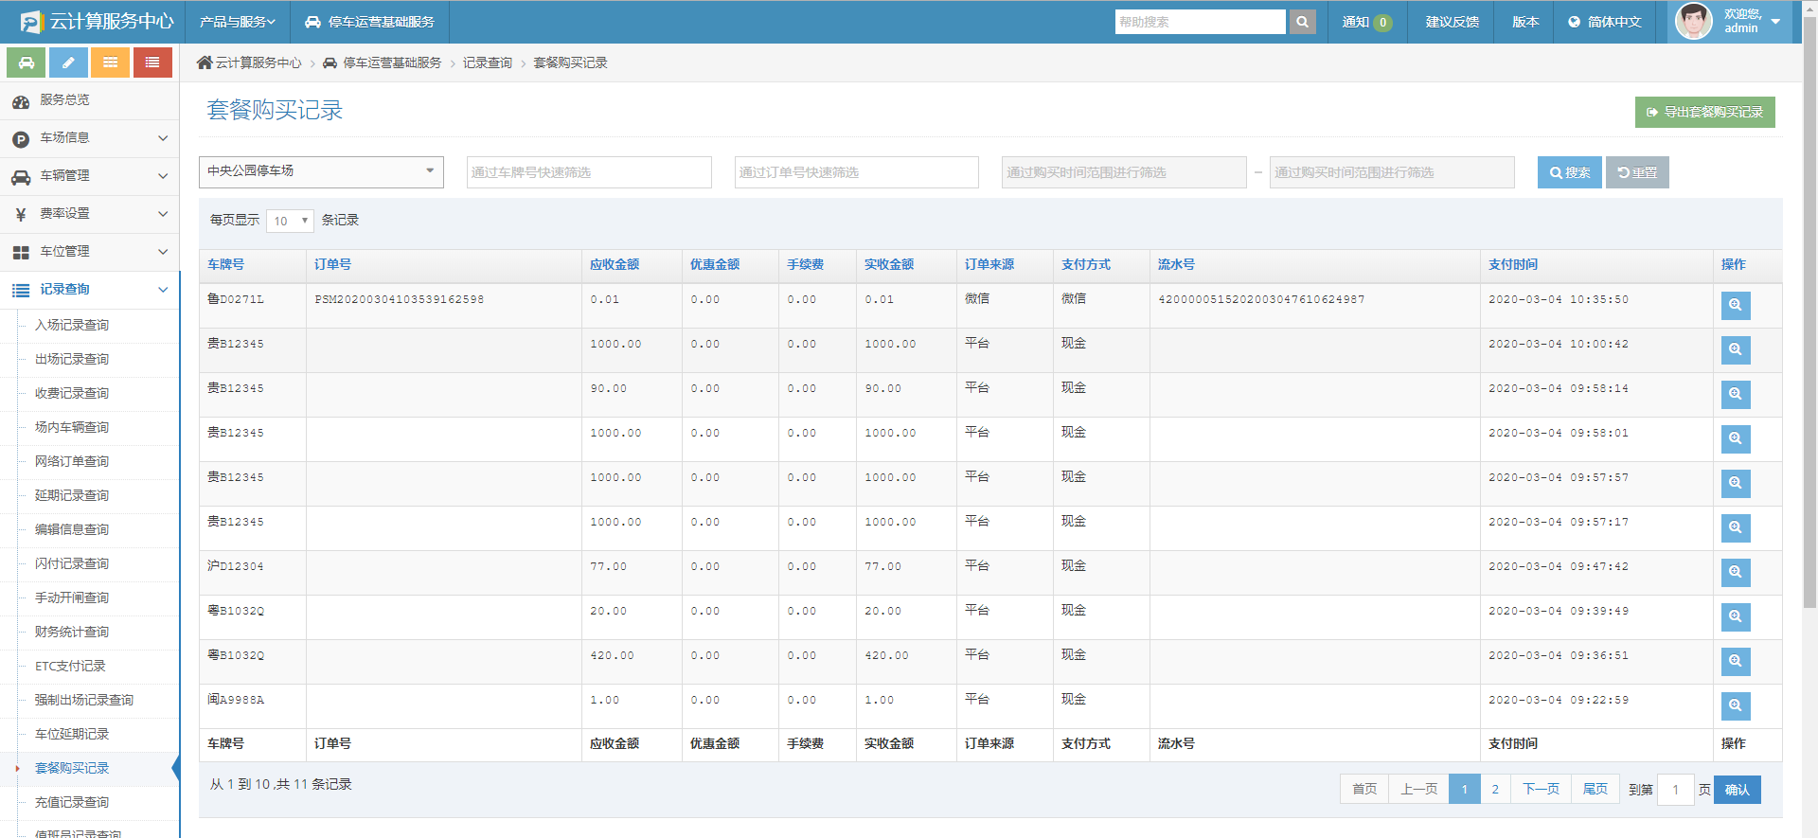The height and width of the screenshot is (838, 1818).
Task: Click the magnifier icon beside help search
Action: [1303, 22]
